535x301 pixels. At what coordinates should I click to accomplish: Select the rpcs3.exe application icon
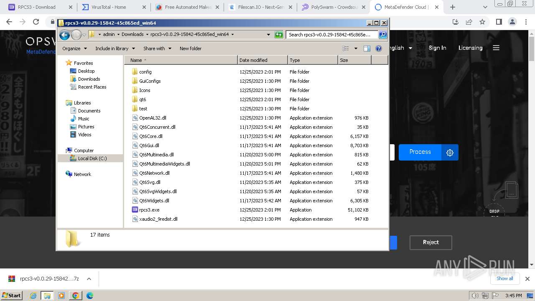(135, 210)
